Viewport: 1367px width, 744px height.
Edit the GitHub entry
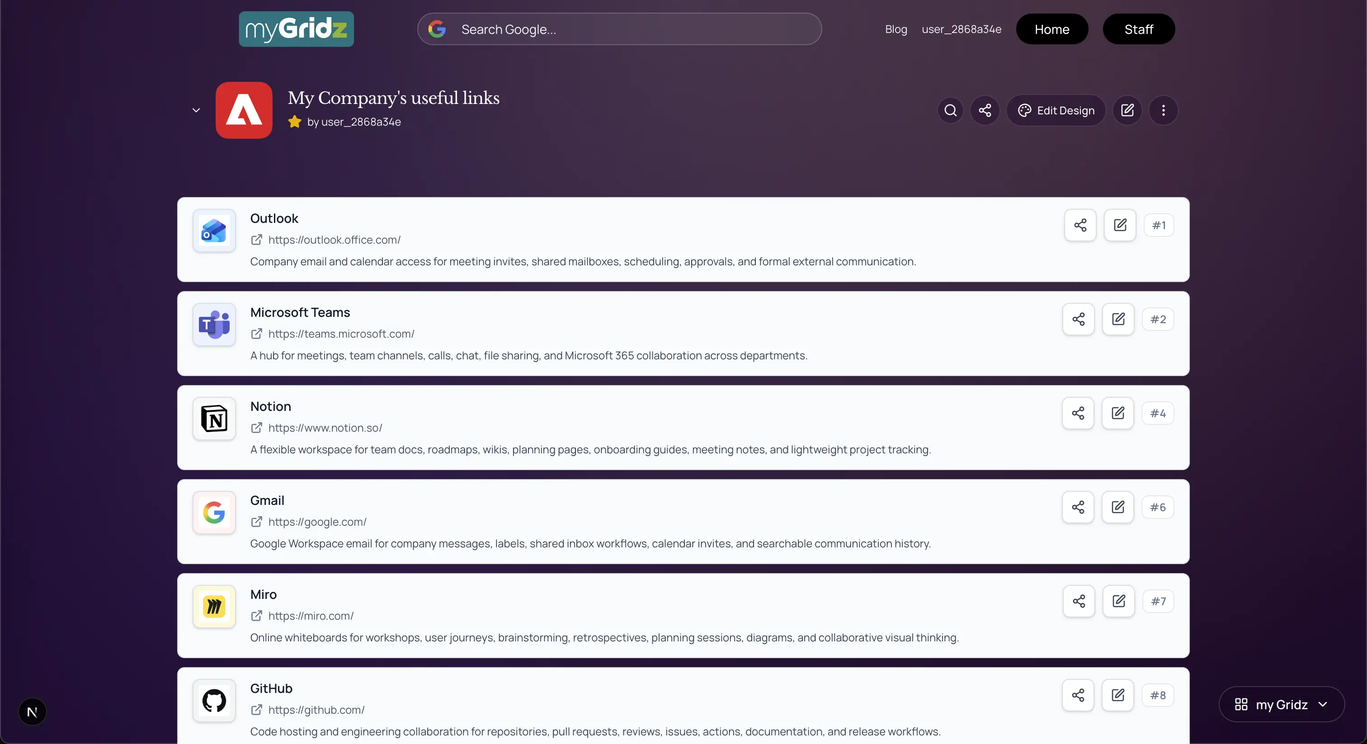[1117, 695]
